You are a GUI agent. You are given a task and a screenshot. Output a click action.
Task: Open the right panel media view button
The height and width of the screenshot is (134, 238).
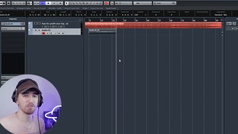coord(229,23)
